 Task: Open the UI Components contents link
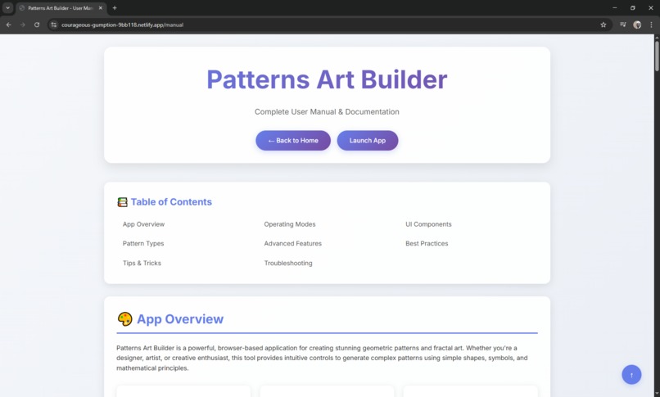pos(428,224)
